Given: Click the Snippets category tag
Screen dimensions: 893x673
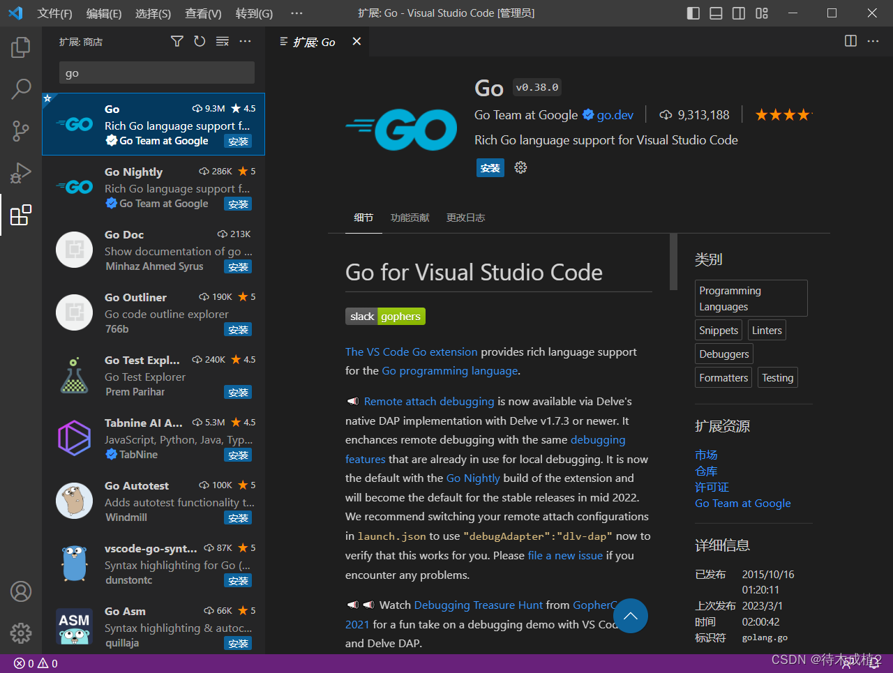Looking at the screenshot, I should point(719,331).
